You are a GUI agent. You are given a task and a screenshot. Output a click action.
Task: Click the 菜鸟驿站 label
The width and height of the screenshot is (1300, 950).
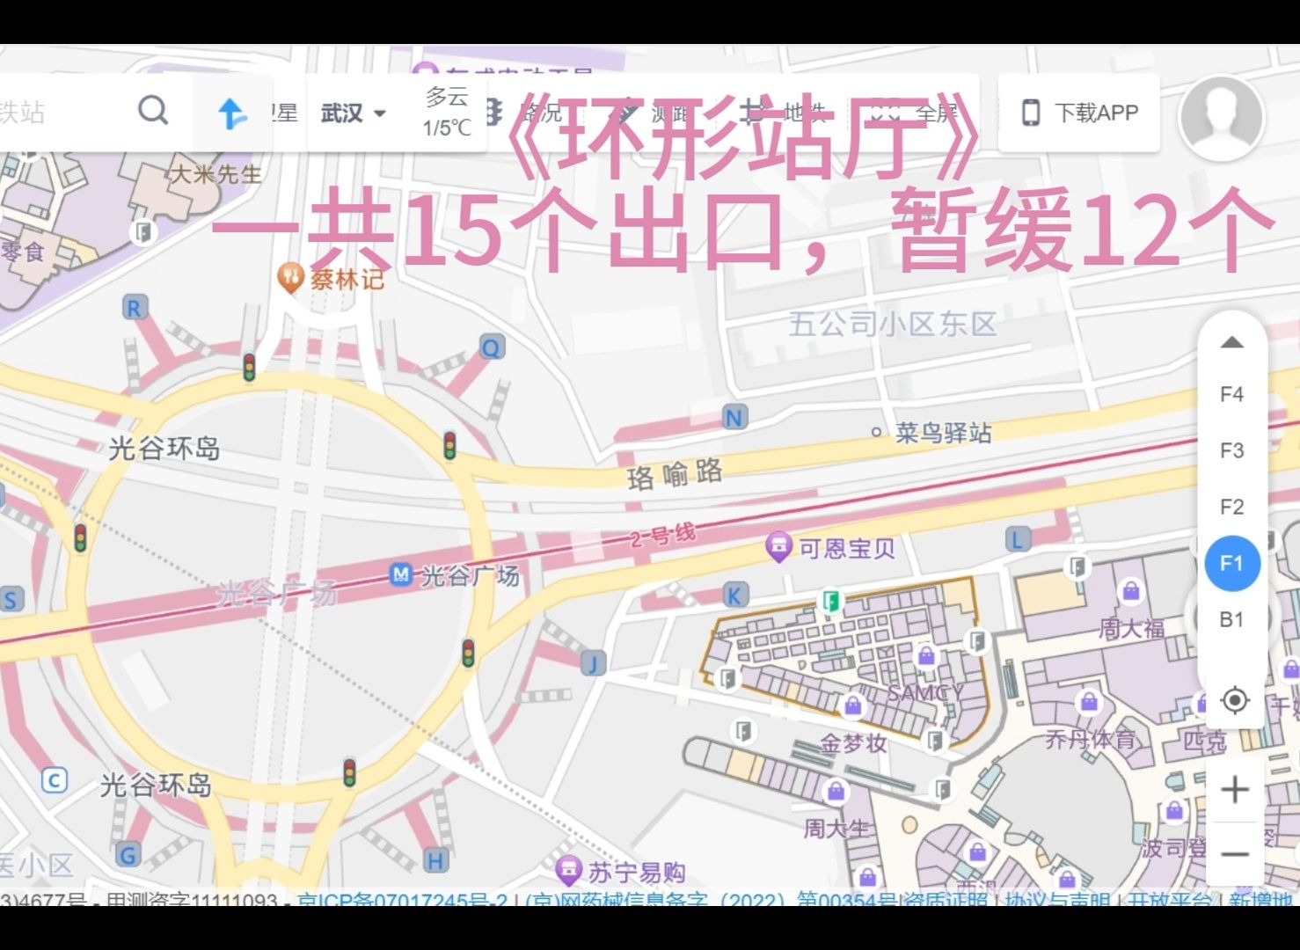pos(943,432)
